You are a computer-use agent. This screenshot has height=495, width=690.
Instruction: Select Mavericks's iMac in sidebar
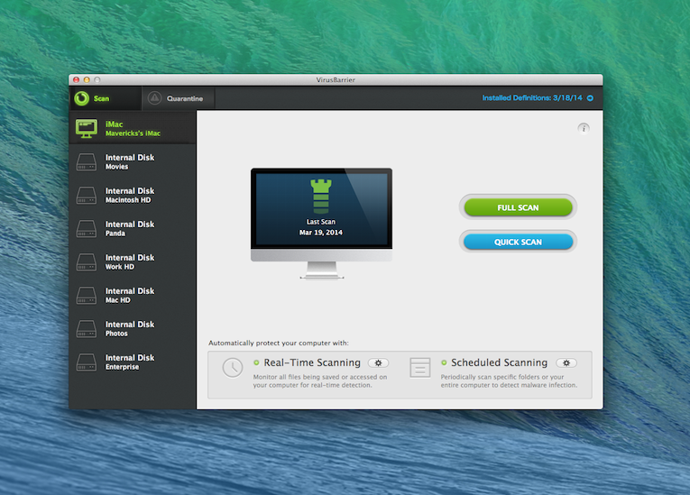(x=133, y=128)
